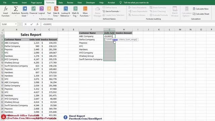Click the Customer Name header in column A
215x121 pixels.
point(16,40)
